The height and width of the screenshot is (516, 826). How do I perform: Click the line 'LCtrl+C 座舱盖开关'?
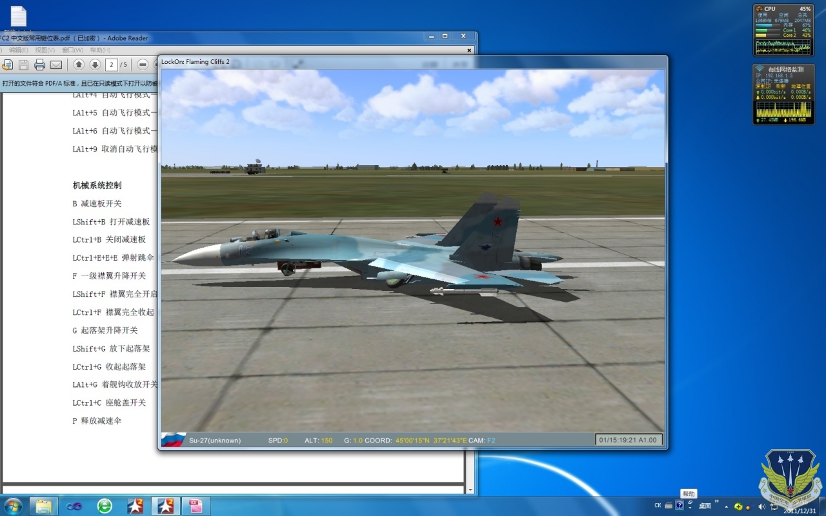pyautogui.click(x=109, y=402)
